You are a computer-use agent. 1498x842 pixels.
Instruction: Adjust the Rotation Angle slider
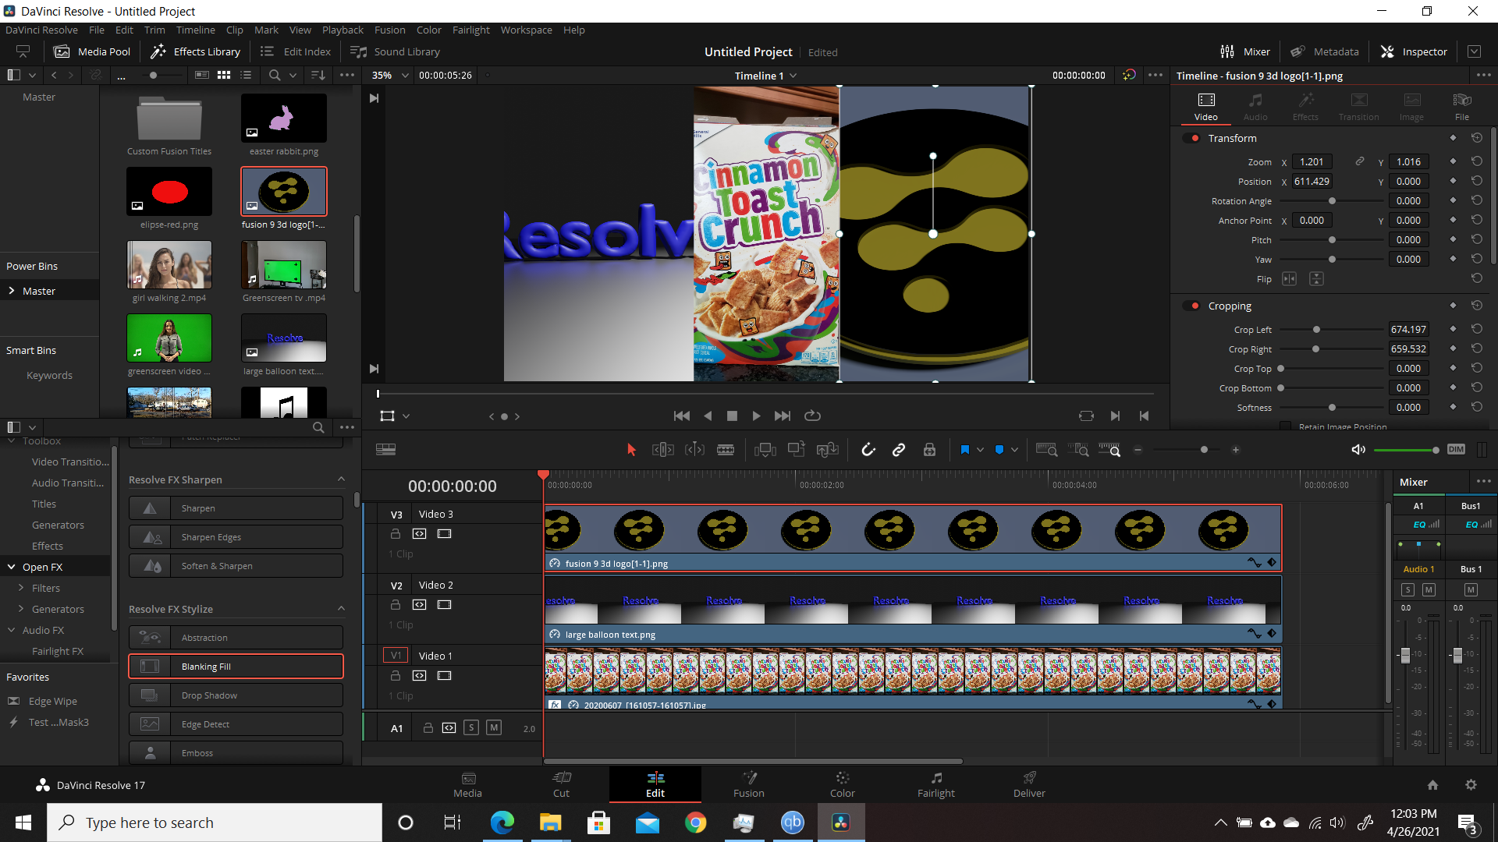[1331, 201]
